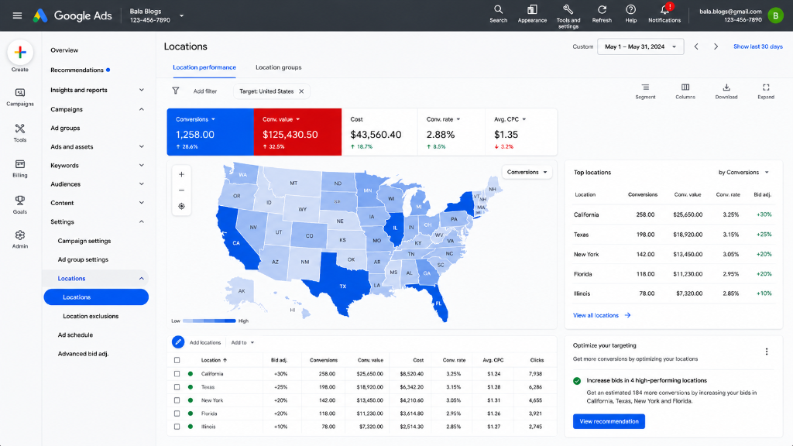This screenshot has width=793, height=446.
Task: Open the Segment tool
Action: [645, 91]
